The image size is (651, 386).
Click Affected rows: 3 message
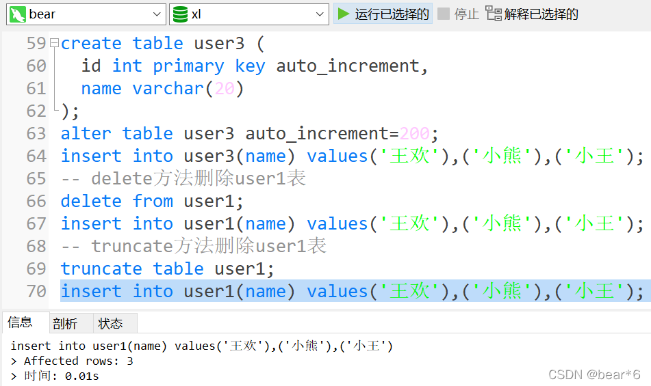pos(72,361)
